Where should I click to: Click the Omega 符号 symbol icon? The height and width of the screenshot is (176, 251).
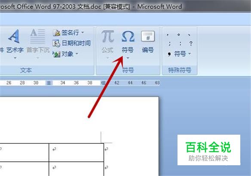point(128,37)
